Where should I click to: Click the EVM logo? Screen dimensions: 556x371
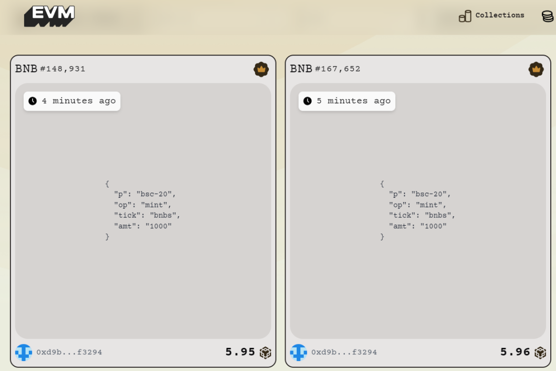click(49, 16)
